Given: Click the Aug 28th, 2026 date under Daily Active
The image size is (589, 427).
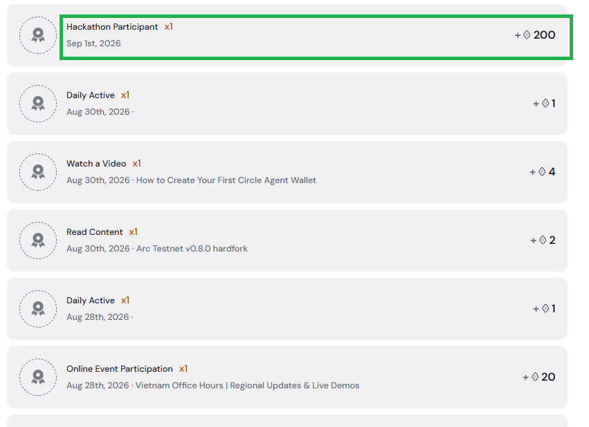Looking at the screenshot, I should point(98,317).
